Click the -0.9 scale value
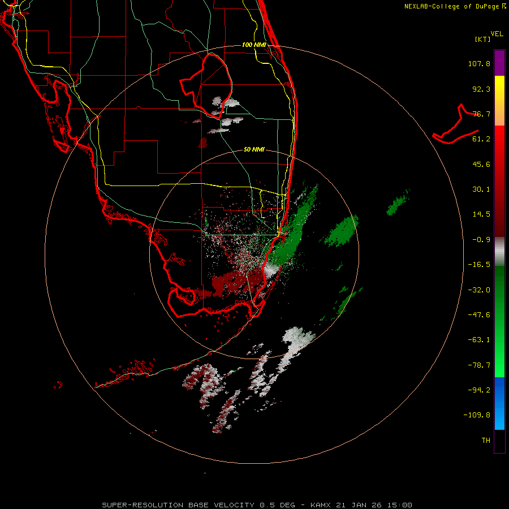509x509 pixels. coord(481,240)
